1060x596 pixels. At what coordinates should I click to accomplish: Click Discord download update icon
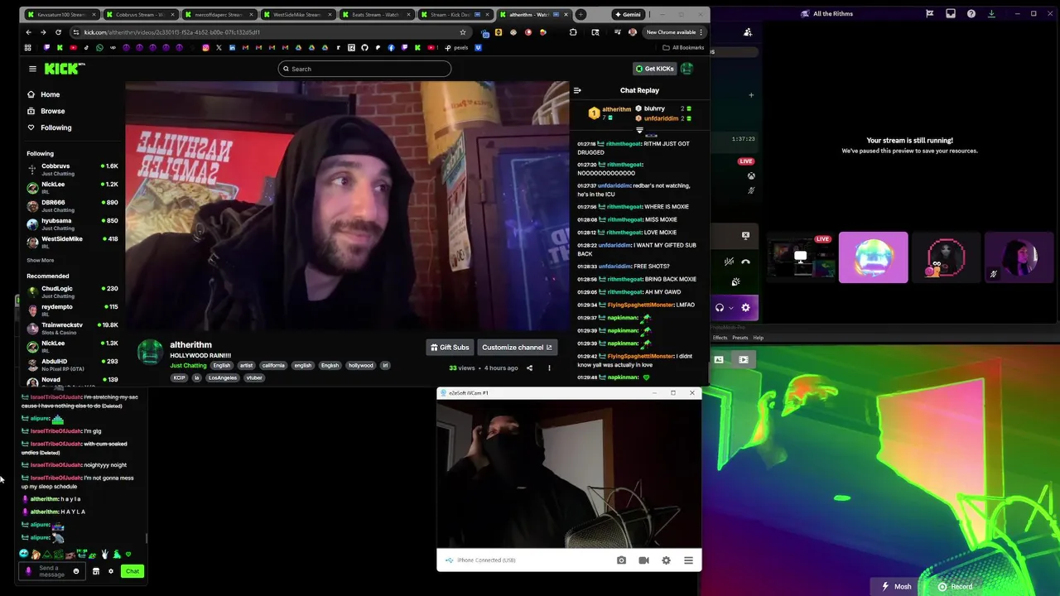coord(991,13)
